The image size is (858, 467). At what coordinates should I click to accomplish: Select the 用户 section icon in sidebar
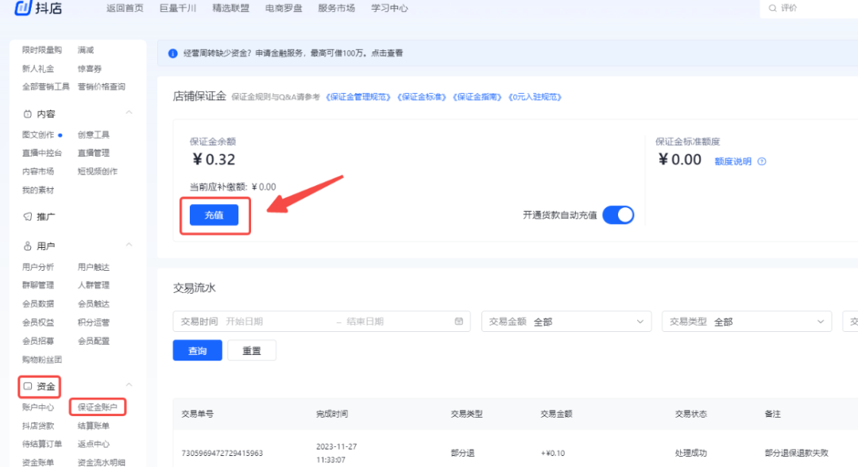[27, 245]
